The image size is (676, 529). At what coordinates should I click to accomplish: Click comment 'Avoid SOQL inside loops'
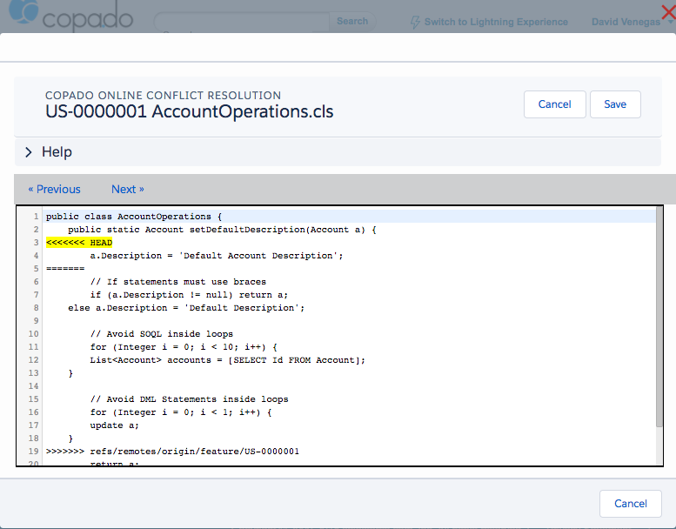[162, 334]
